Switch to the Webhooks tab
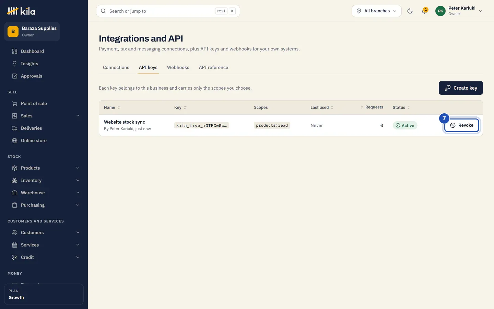494x309 pixels. tap(178, 67)
